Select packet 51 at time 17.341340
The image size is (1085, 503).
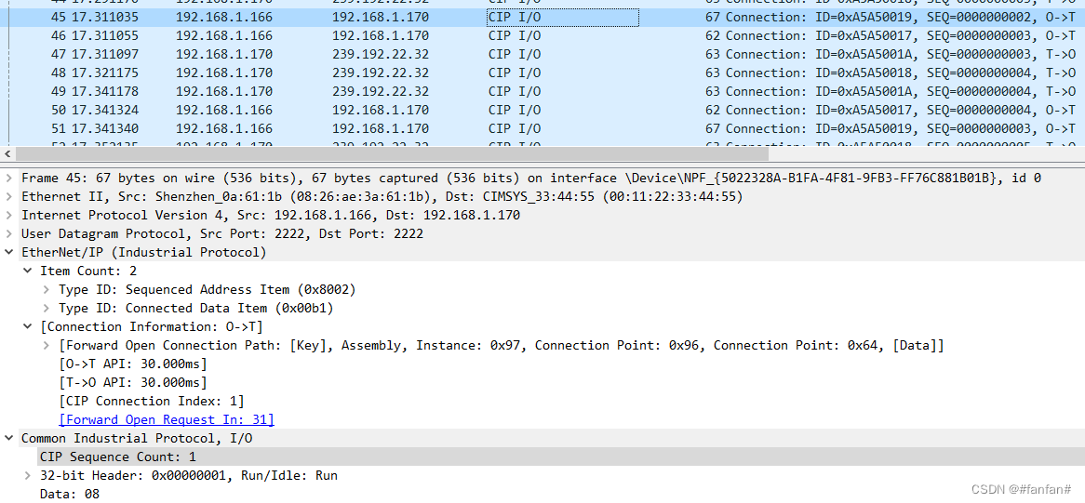point(542,128)
